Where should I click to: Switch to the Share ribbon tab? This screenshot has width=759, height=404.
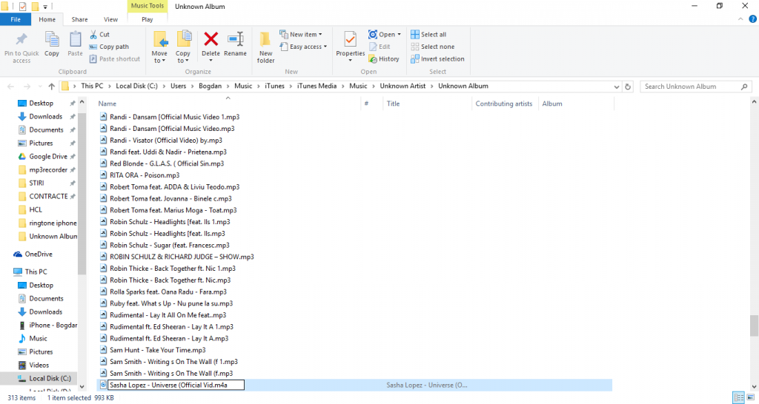click(79, 19)
